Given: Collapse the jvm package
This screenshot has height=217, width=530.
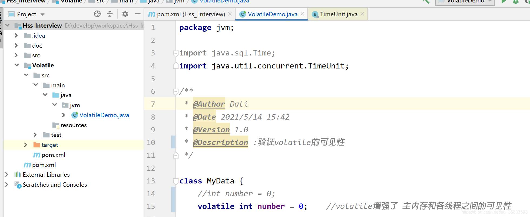Looking at the screenshot, I should 55,105.
